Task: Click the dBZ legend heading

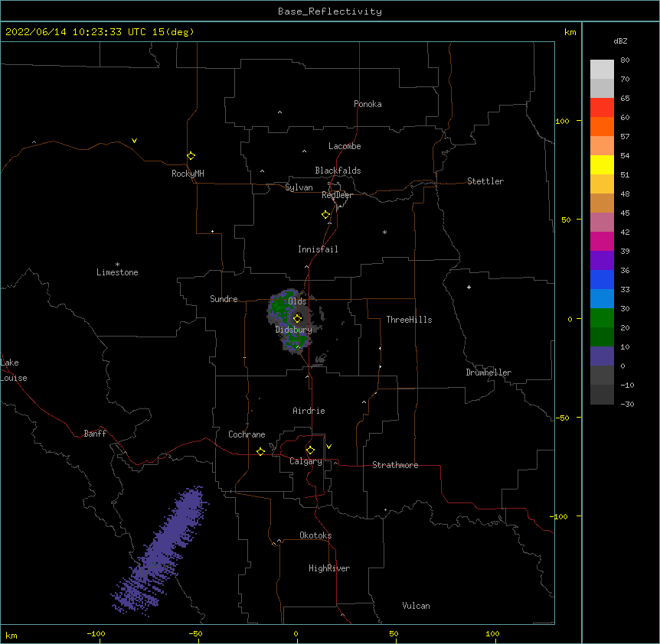Action: coord(620,41)
